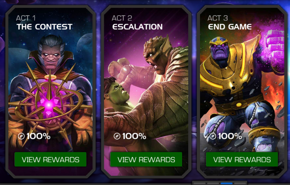290x185 pixels.
Task: Tap Thanos' golden helmet on Act 3
Action: click(219, 42)
